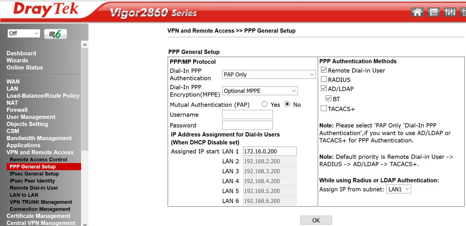Viewport: 466px width, 226px height.
Task: Select Yes for Mutual Authentication (PAP)
Action: click(264, 104)
